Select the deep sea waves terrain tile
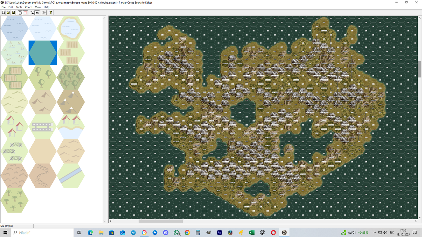 coord(14,28)
